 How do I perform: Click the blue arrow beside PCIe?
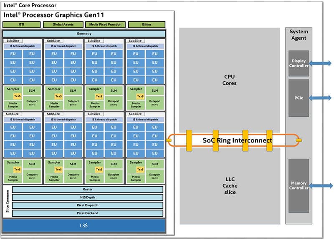pos(320,98)
